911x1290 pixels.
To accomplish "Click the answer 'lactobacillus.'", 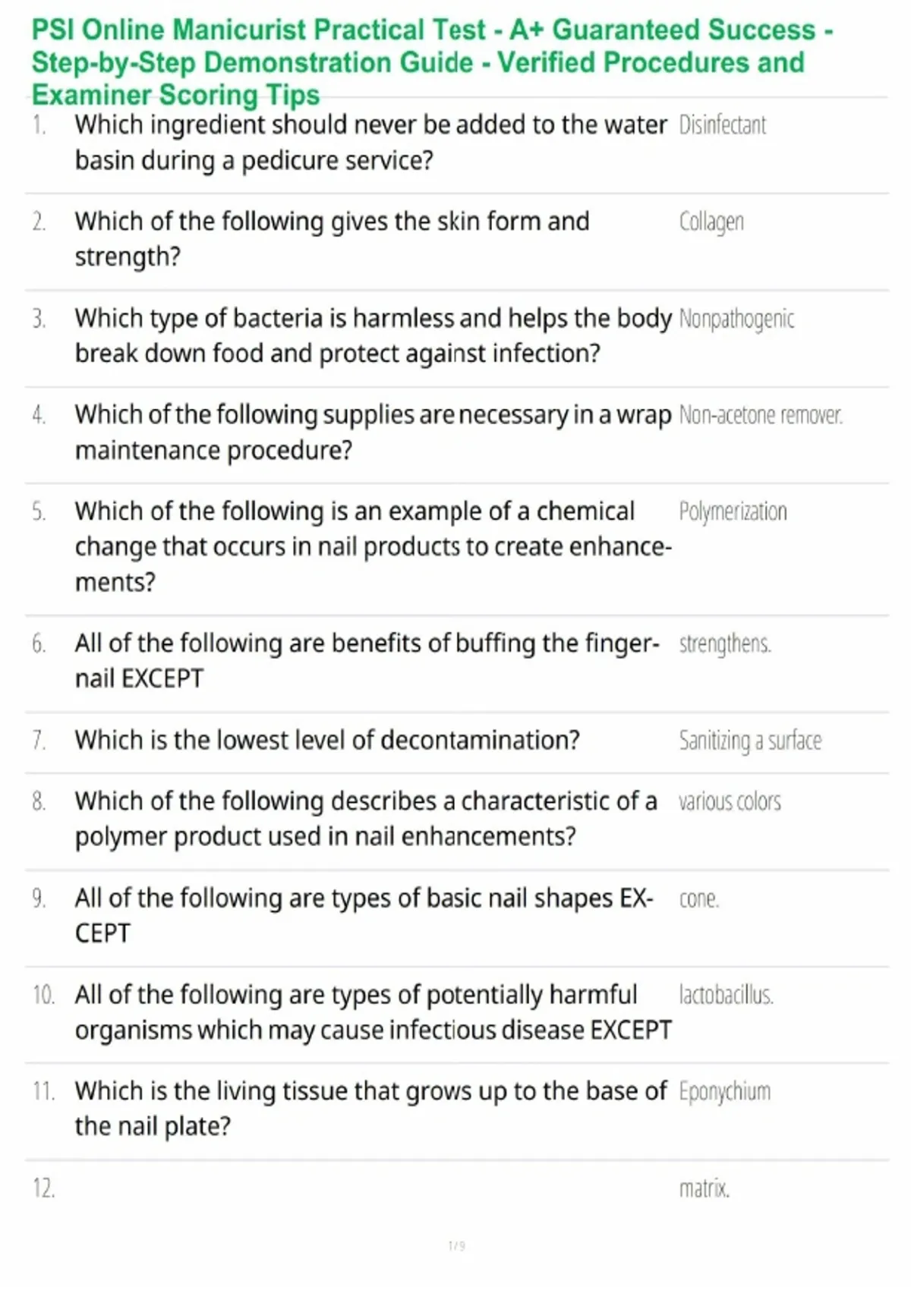I will 726,995.
